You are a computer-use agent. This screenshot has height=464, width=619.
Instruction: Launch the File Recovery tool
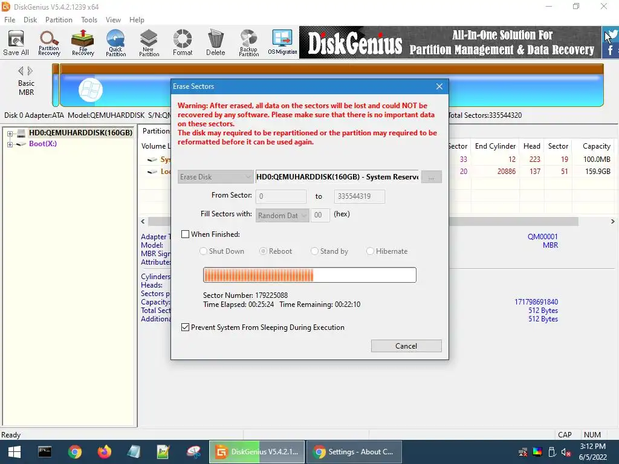coord(83,43)
